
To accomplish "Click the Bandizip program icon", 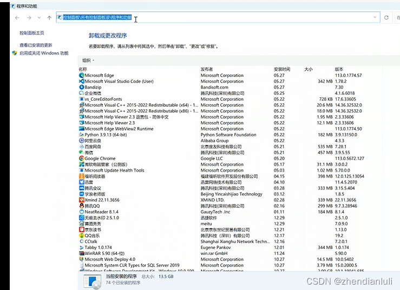I will 81,87.
